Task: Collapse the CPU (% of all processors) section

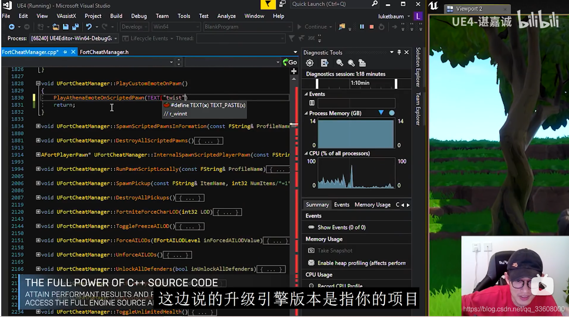Action: [x=306, y=154]
